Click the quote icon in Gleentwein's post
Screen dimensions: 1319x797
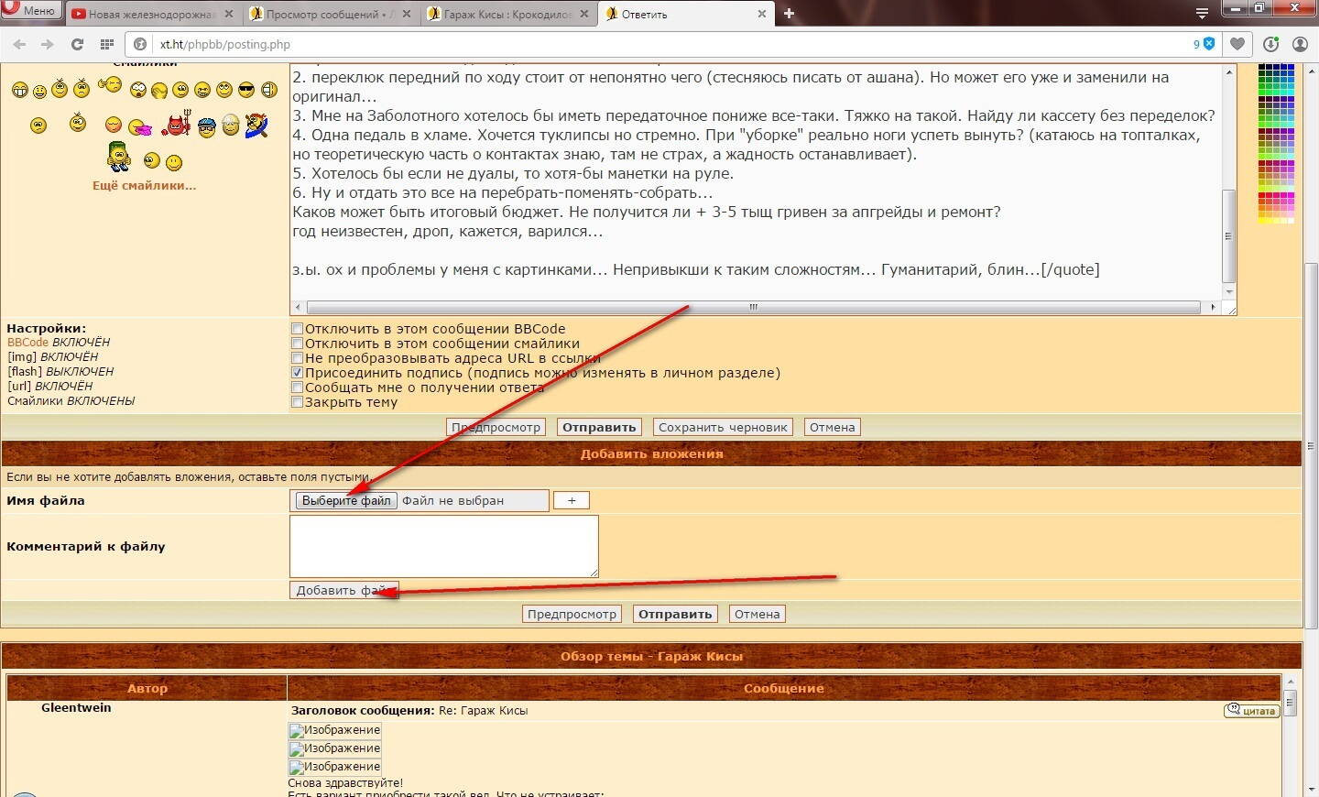click(x=1251, y=711)
